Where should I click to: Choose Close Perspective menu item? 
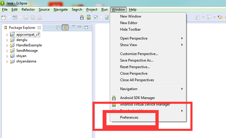148,73
